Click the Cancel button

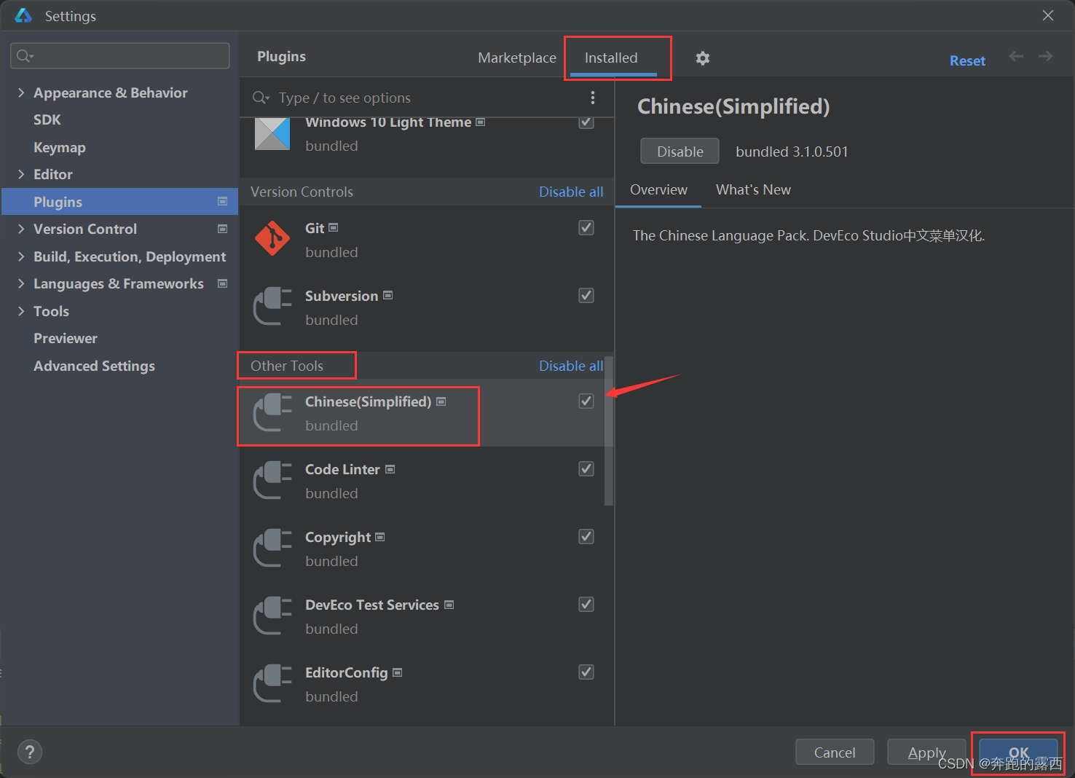[x=835, y=752]
